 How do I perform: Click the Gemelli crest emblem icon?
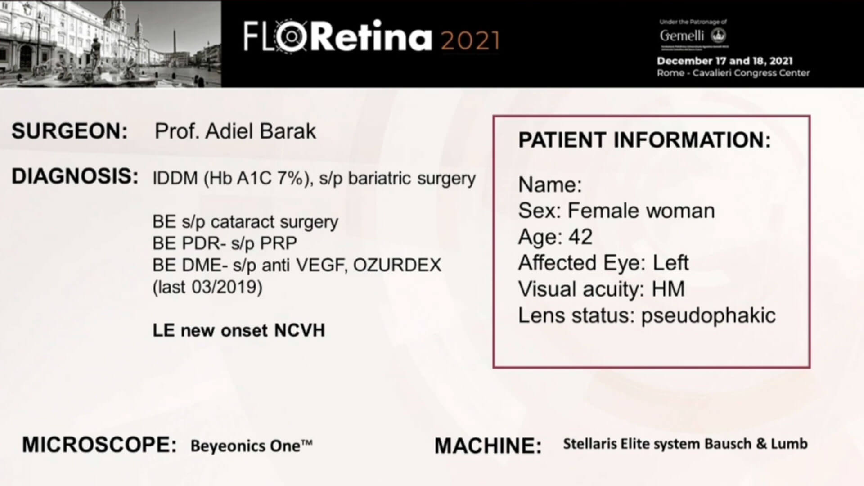[718, 35]
